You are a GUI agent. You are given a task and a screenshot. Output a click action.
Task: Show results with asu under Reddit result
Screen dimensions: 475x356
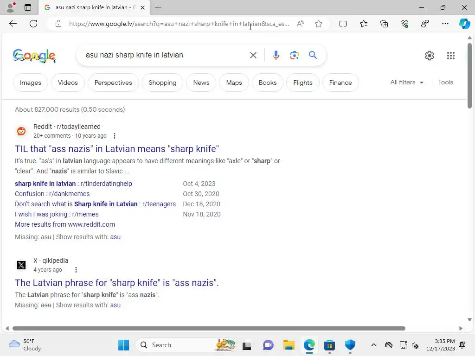coord(116,237)
